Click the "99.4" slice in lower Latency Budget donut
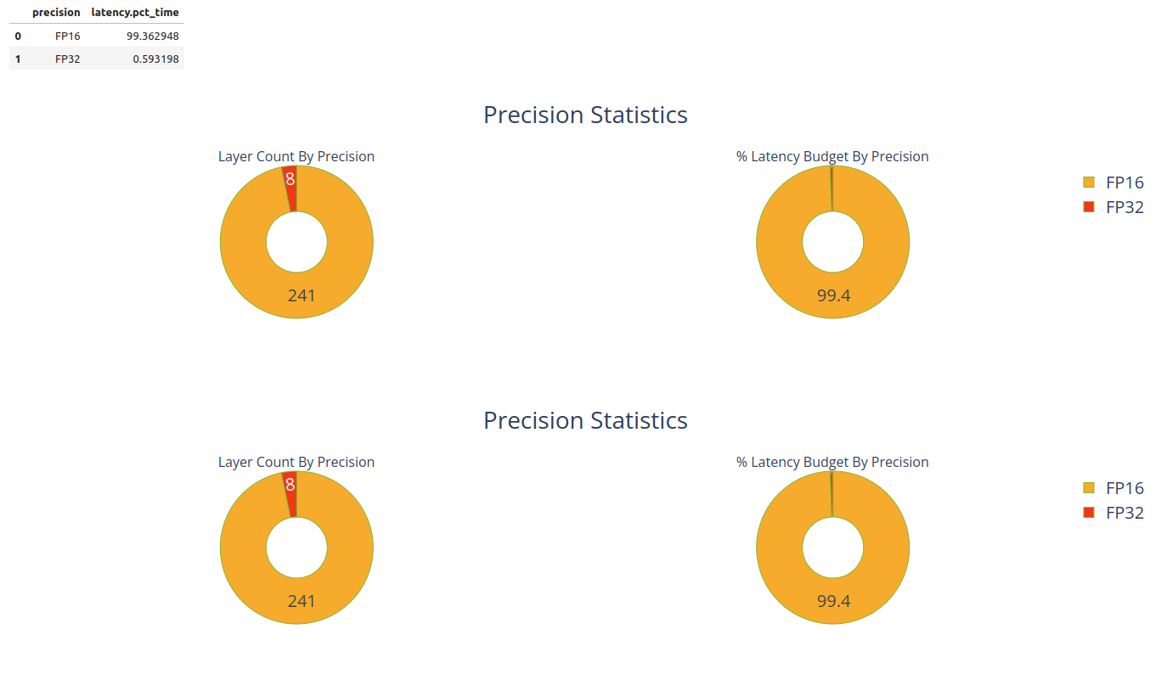Image resolution: width=1167 pixels, height=680 pixels. (x=833, y=601)
